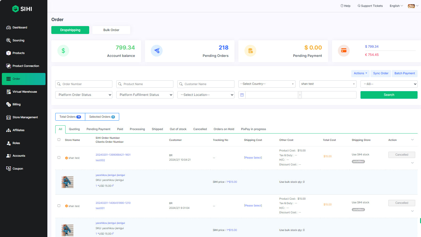Click the Coupon icon in sidebar
The image size is (421, 237).
[x=8, y=169]
